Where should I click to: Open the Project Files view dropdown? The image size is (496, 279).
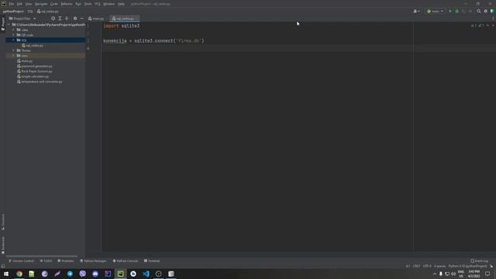point(22,19)
